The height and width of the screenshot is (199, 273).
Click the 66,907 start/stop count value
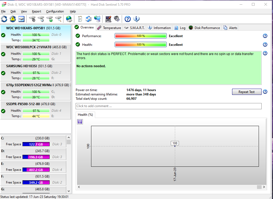click(x=131, y=99)
